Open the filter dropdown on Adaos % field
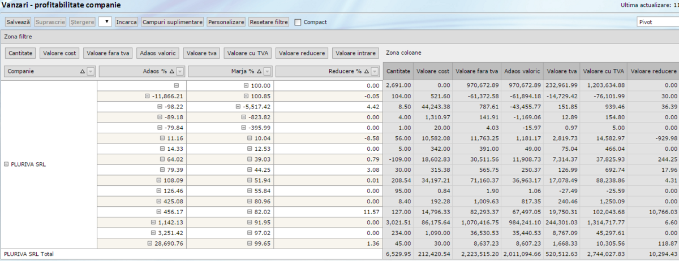Viewport: 679px width, 261px height. [180, 72]
